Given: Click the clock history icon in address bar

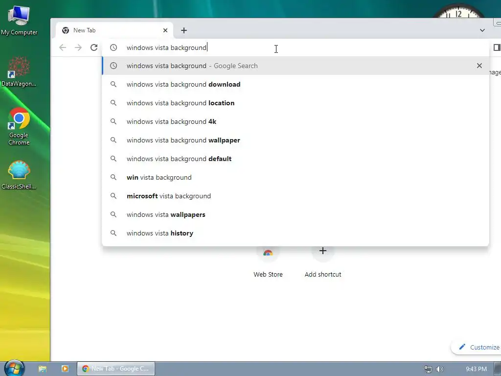Looking at the screenshot, I should click(114, 47).
